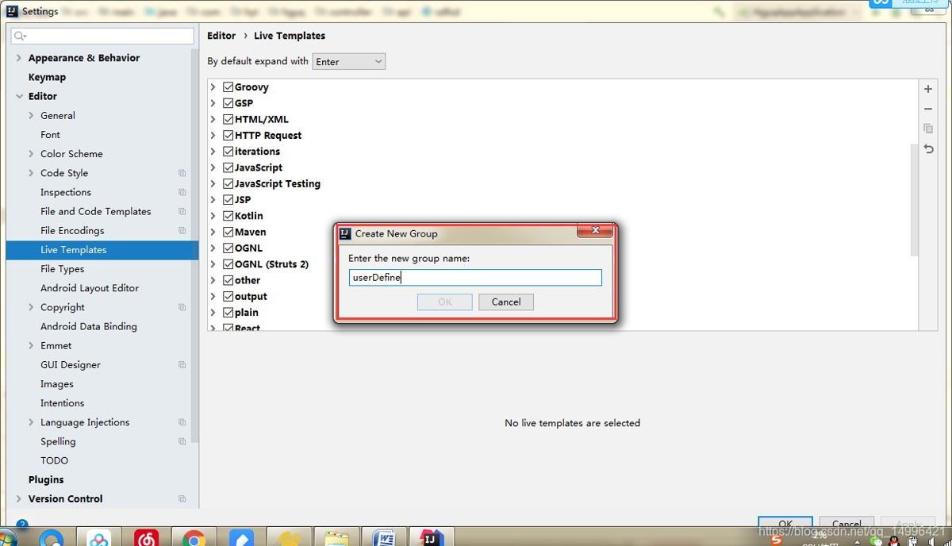Open the 'By default expand with' dropdown
Viewport: 952px width, 546px height.
click(x=348, y=61)
